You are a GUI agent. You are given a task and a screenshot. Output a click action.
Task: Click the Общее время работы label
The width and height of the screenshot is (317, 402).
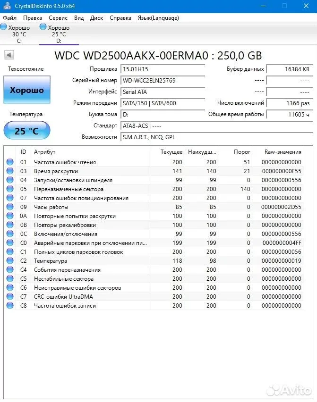tap(236, 114)
